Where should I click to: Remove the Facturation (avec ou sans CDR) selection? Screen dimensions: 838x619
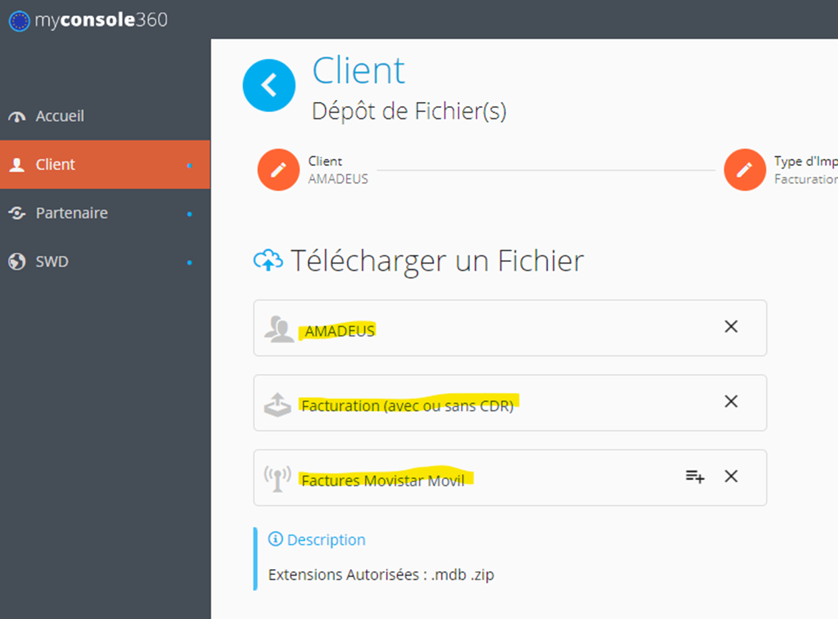click(731, 402)
